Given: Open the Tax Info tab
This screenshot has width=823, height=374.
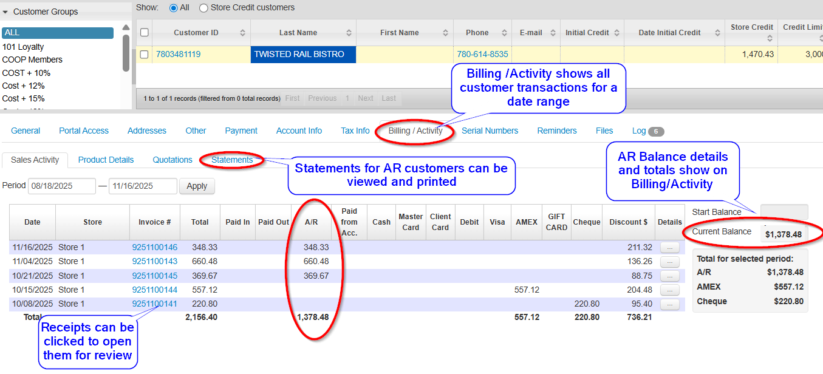Looking at the screenshot, I should point(355,131).
